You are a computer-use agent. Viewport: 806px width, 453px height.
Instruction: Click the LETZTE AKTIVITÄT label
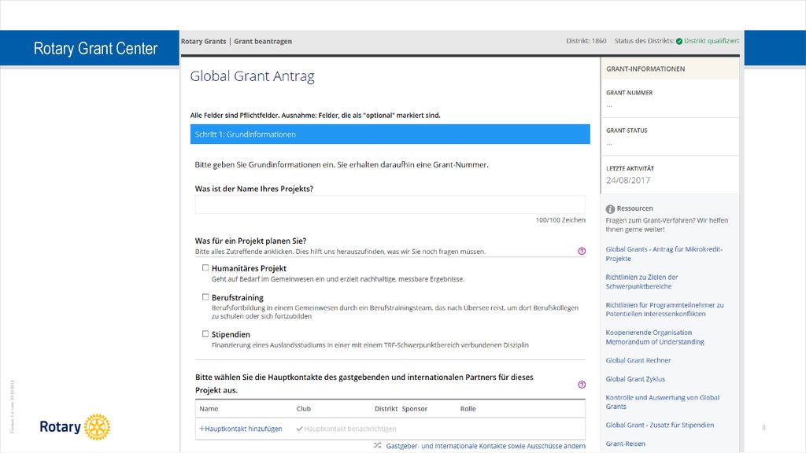630,168
